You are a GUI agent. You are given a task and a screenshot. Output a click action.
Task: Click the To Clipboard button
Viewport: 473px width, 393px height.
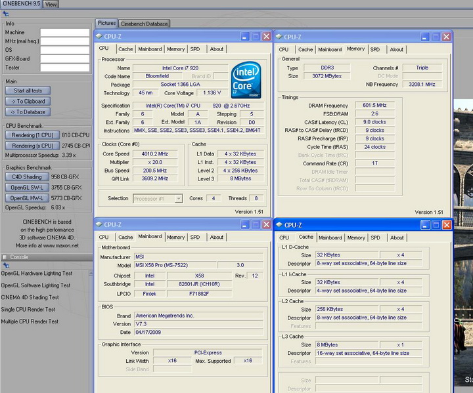tap(28, 102)
